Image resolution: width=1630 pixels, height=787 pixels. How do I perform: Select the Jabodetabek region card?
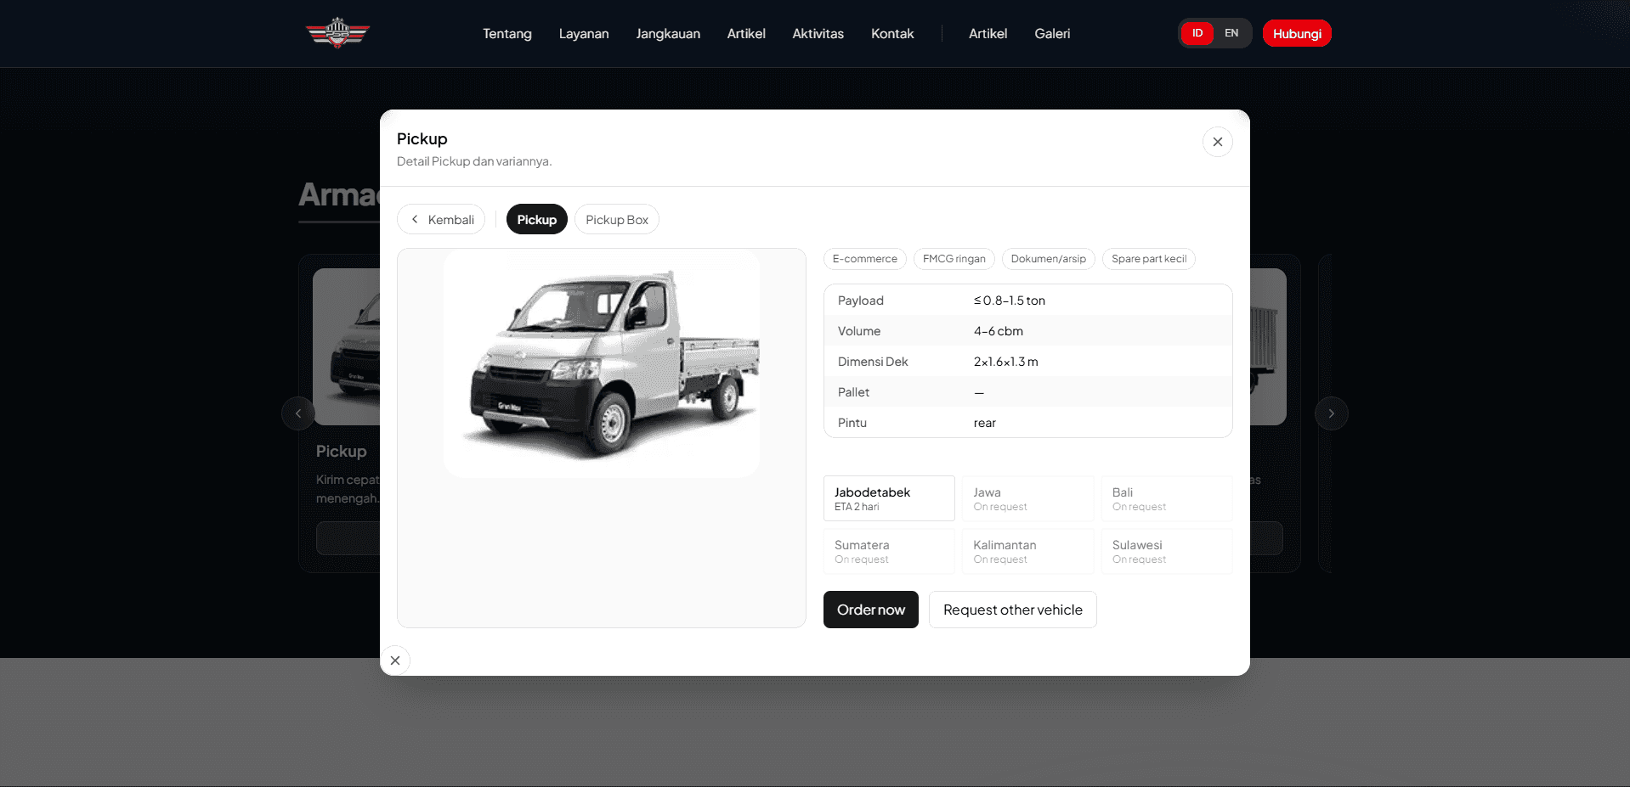tap(889, 498)
